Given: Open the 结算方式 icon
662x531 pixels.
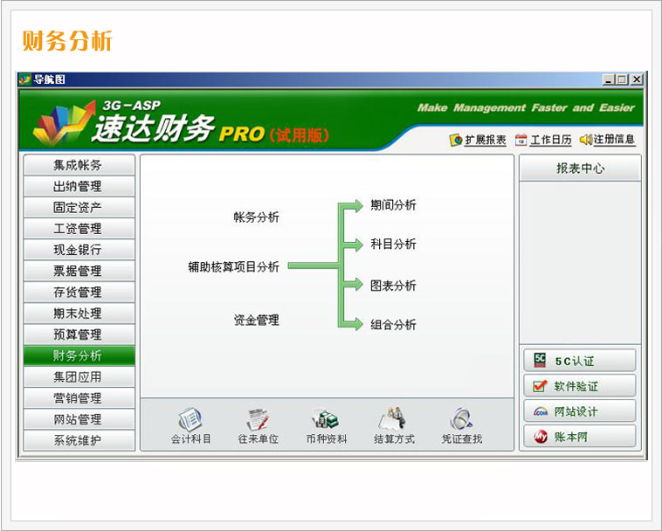Looking at the screenshot, I should click(393, 419).
